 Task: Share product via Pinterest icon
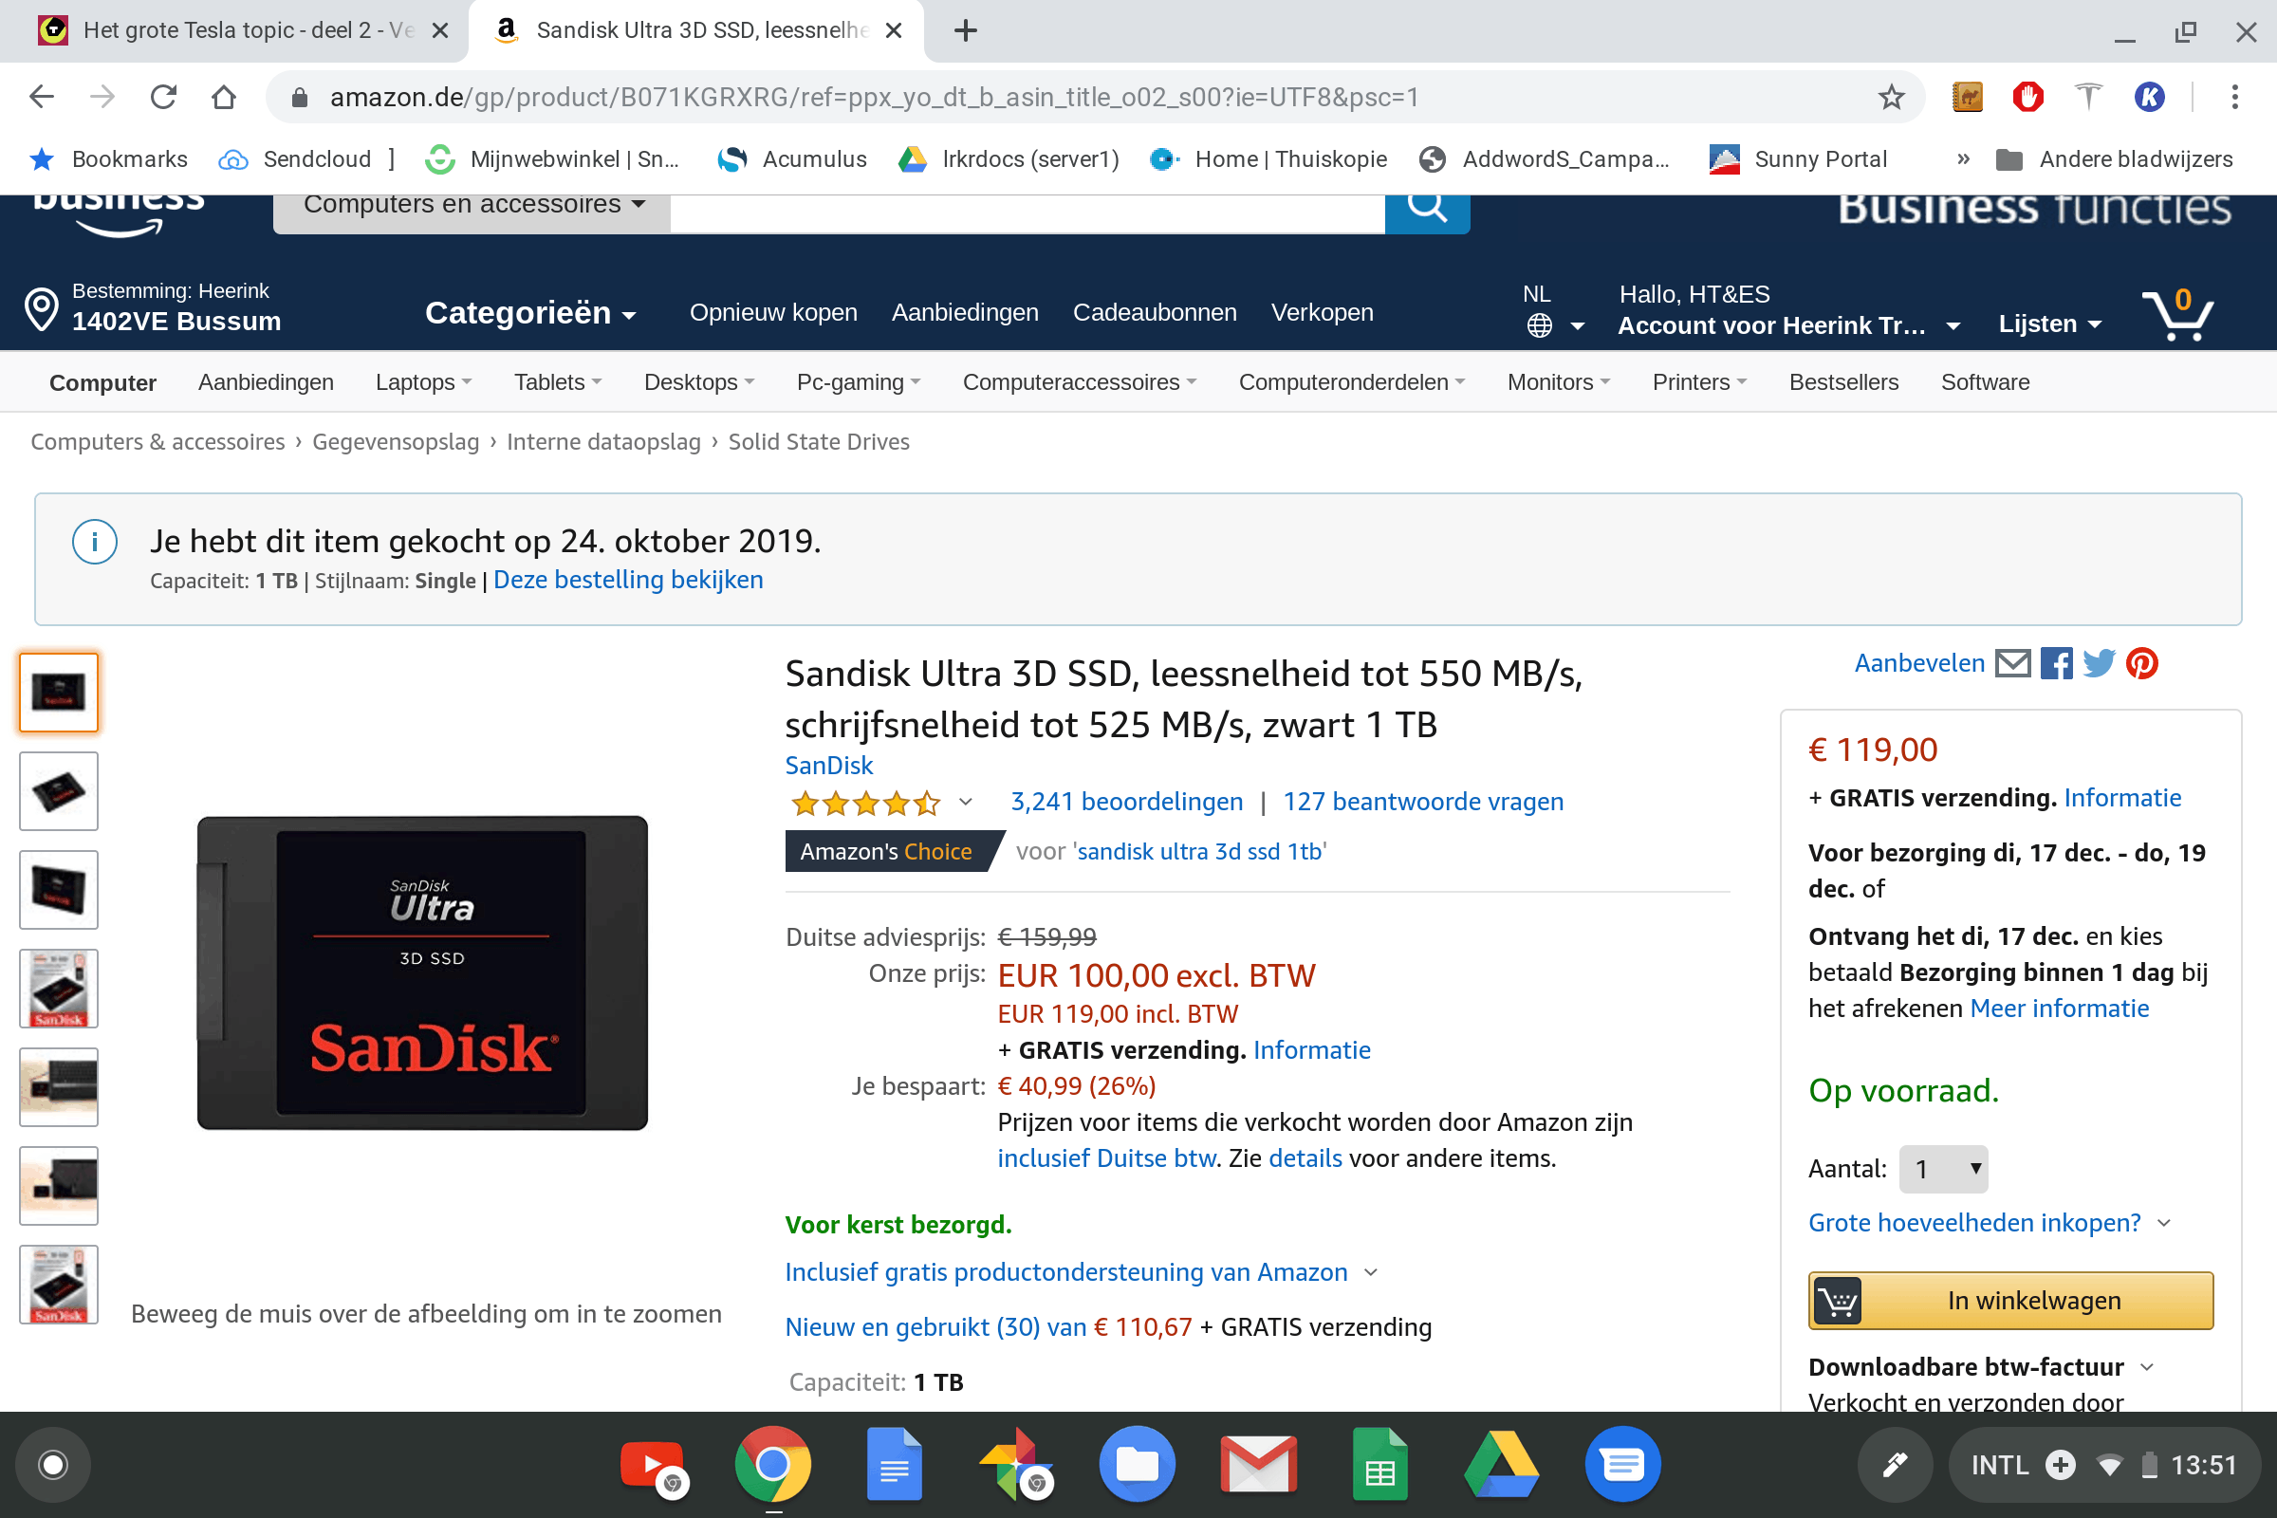2141,663
